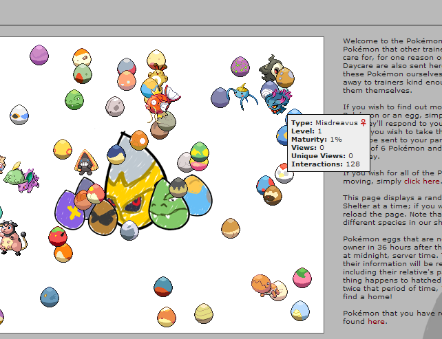Select the pink Miltank cow sprite
Screen dimensions: 442x339
pyautogui.click(x=12, y=238)
